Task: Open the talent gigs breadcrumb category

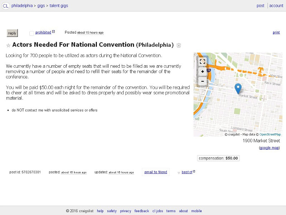Action: pos(59,6)
